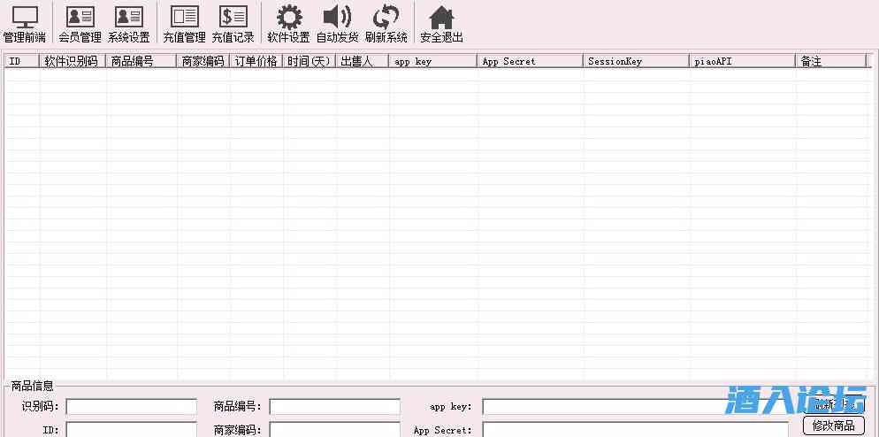Focus the app key input field
Image resolution: width=879 pixels, height=437 pixels.
tap(635, 407)
